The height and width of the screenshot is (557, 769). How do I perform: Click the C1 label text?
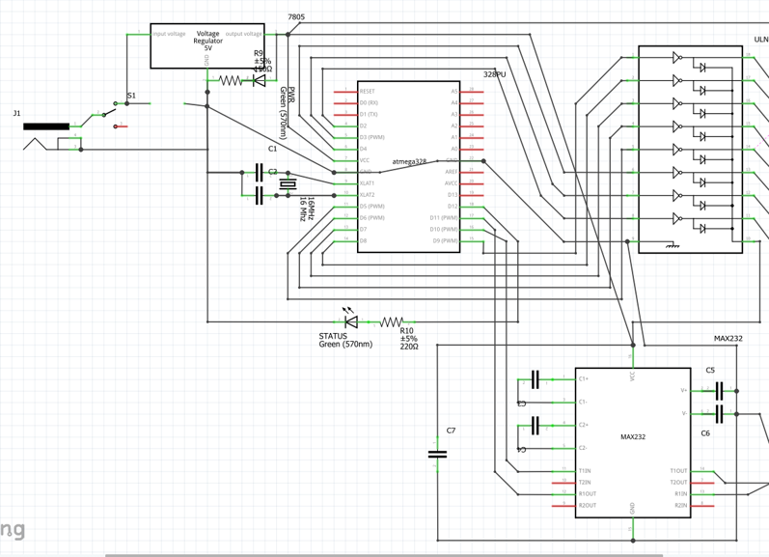pos(273,149)
